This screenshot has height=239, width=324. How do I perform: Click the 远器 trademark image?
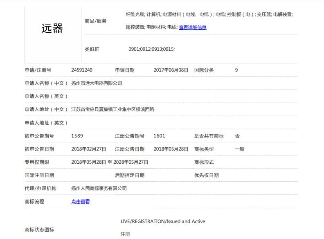pyautogui.click(x=52, y=28)
